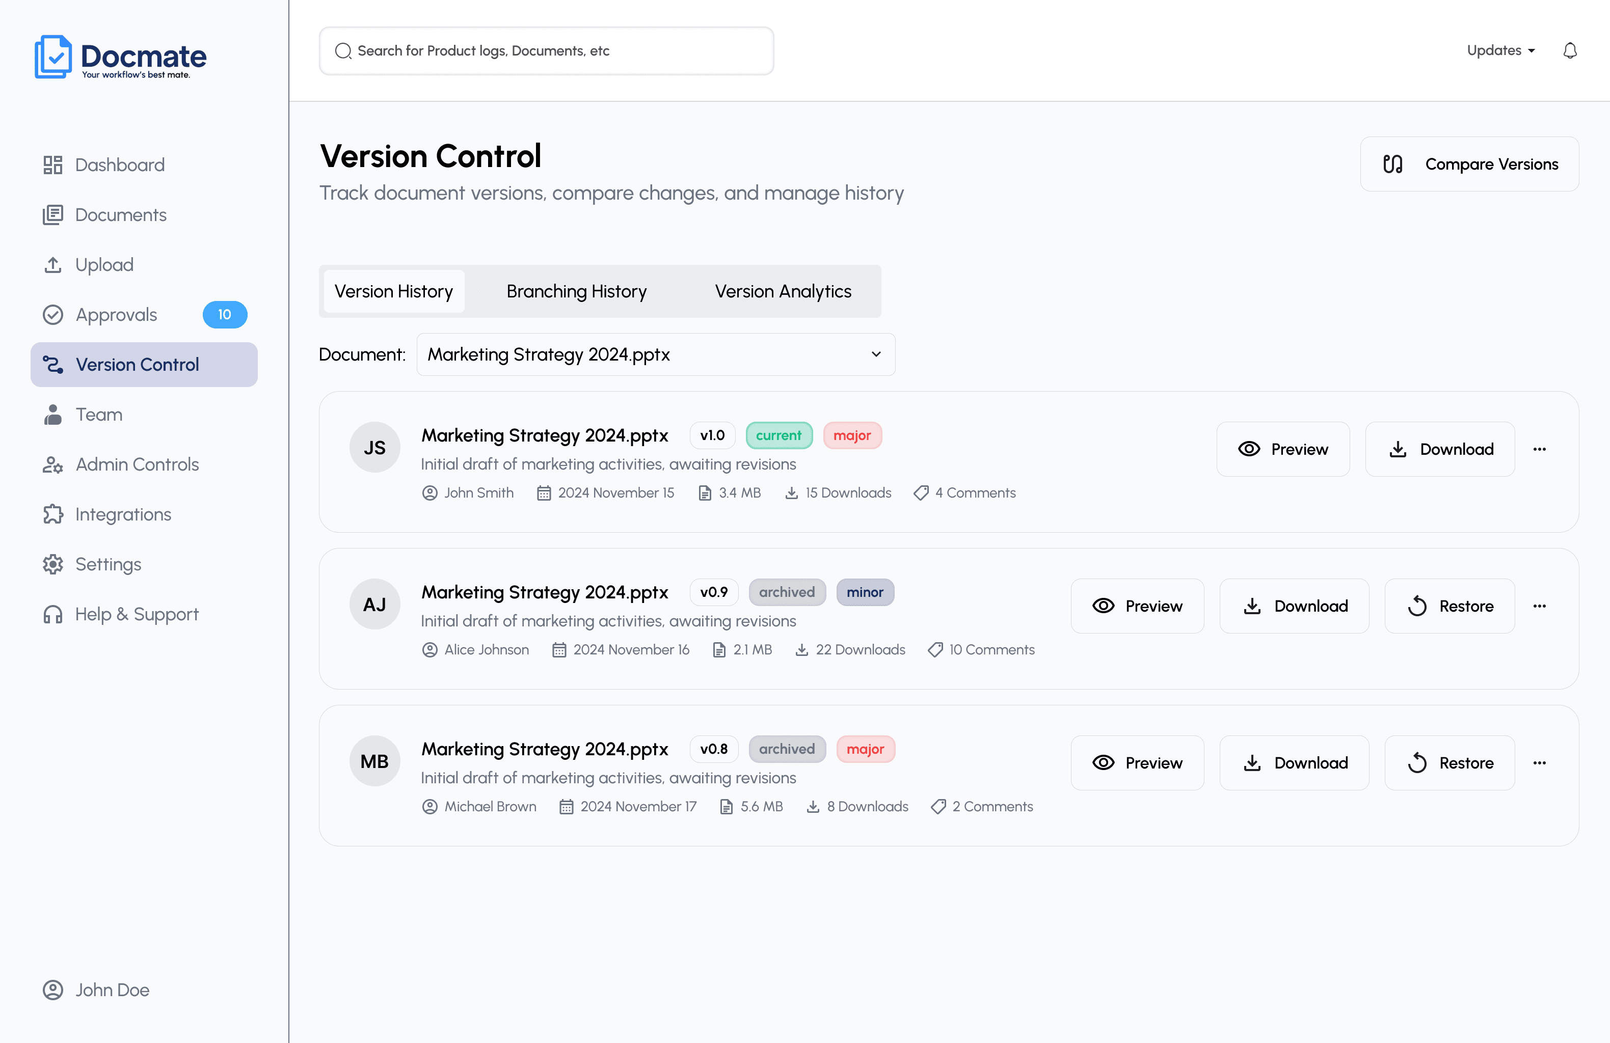Image resolution: width=1610 pixels, height=1043 pixels.
Task: Click the 2024 November 17 date
Action: coord(628,807)
